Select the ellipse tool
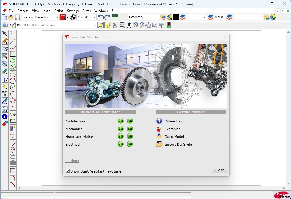Image resolution: width=291 pixels, height=199 pixels. click(13, 114)
